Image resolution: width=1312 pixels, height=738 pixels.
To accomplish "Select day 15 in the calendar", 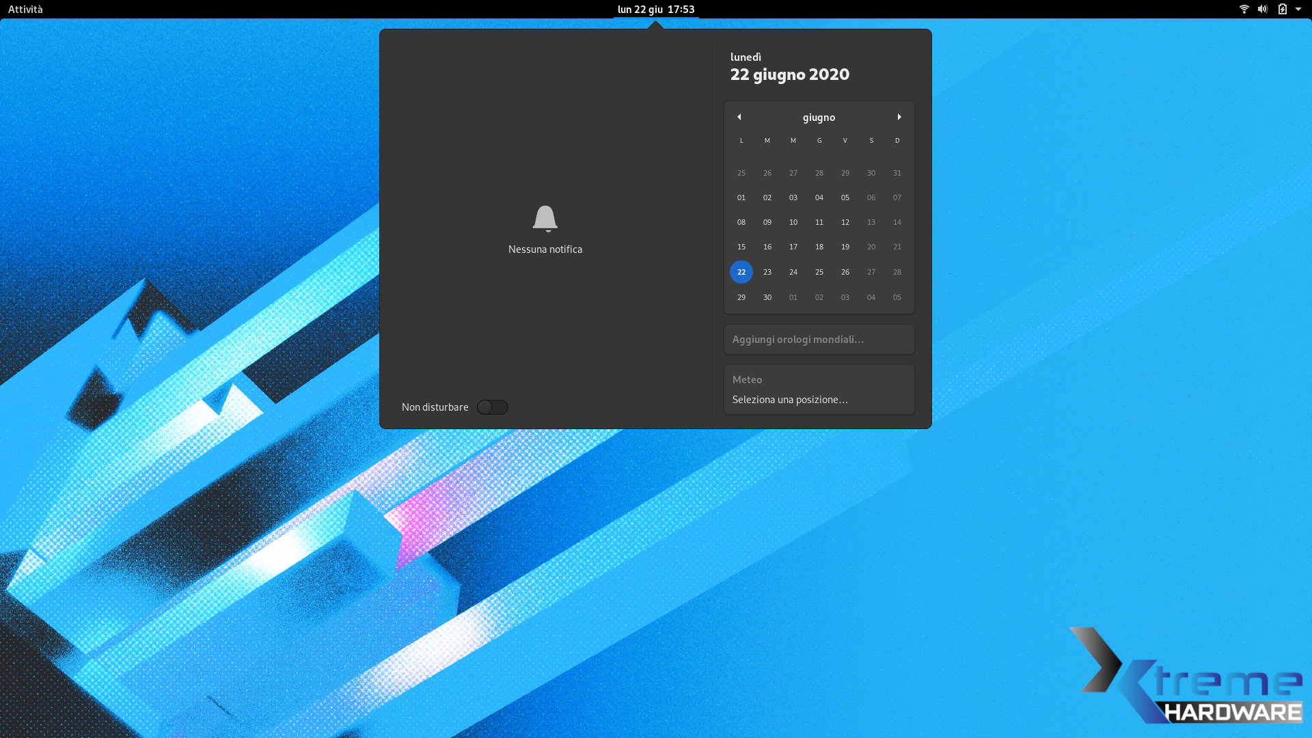I will pos(741,247).
